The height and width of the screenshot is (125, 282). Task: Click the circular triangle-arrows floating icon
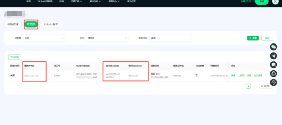click(273, 73)
